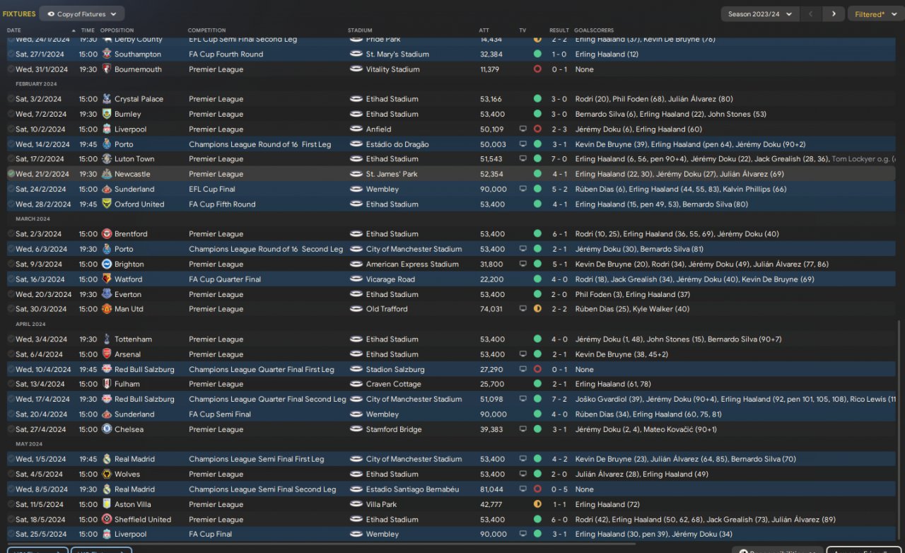905x553 pixels.
Task: Click the Southampton club badge
Action: 107,54
